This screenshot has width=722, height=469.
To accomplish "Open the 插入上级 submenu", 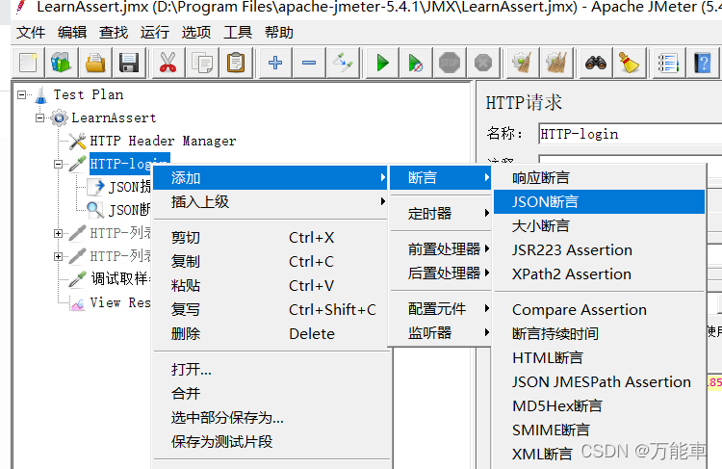I will pyautogui.click(x=271, y=202).
